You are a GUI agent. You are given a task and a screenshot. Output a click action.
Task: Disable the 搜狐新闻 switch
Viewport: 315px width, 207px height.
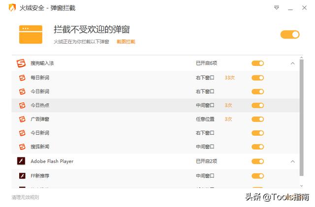258,147
